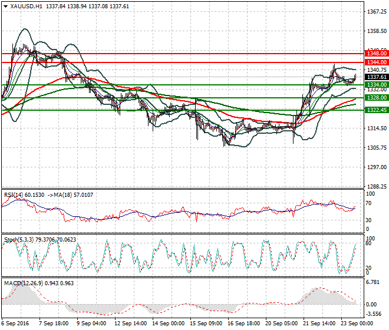This screenshot has height=330, width=389.
Task: Select the 1344.00 red resistance price label
Action: [377, 62]
